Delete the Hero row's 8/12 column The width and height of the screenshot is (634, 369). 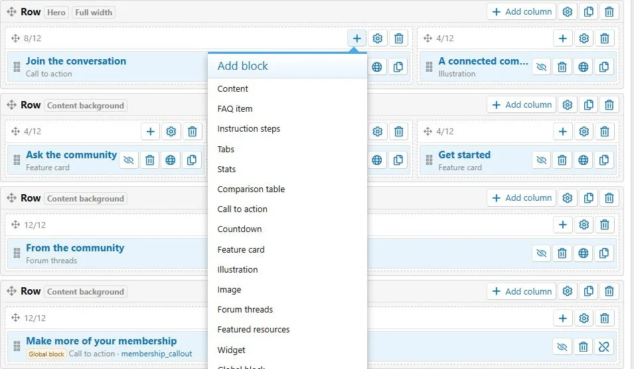coord(399,38)
